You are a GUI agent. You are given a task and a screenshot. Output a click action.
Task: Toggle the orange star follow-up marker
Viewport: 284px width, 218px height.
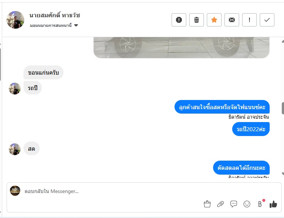click(x=214, y=20)
